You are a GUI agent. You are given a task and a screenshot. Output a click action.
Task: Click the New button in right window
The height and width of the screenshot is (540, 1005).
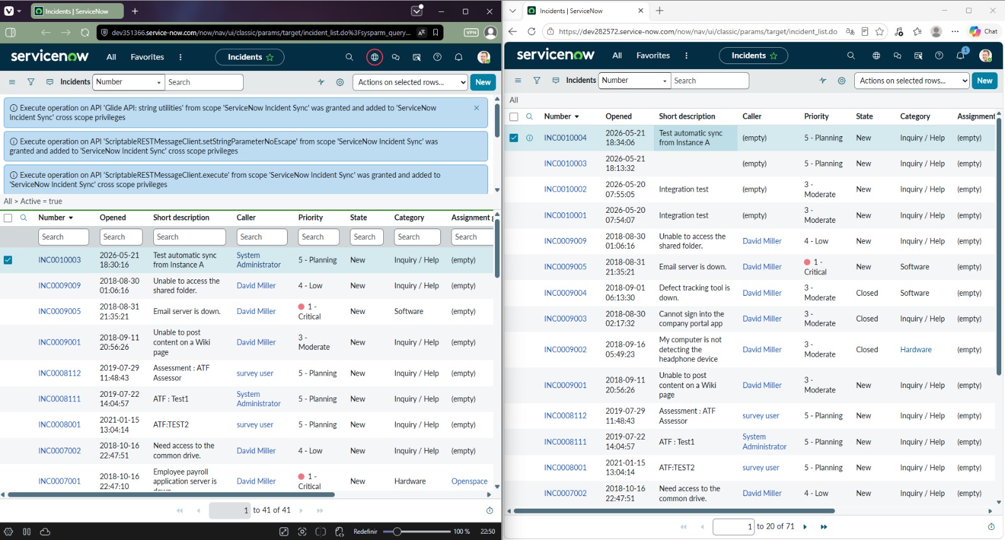point(985,80)
